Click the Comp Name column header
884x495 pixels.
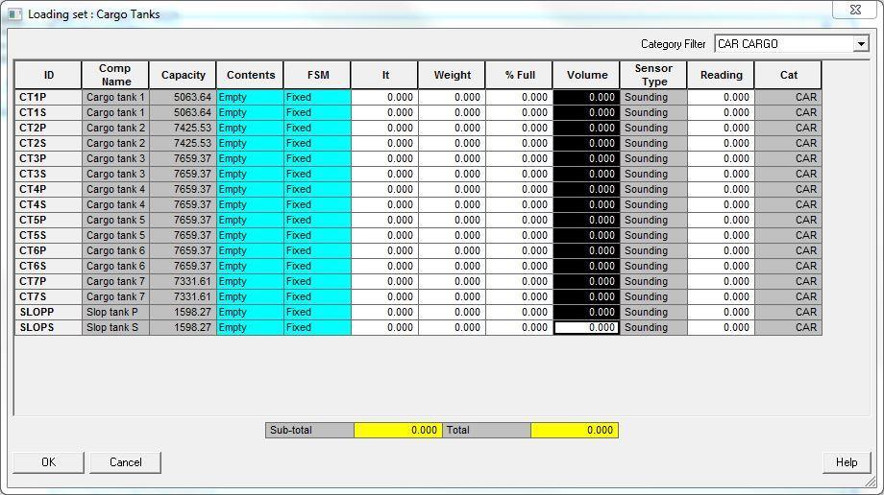[x=115, y=75]
